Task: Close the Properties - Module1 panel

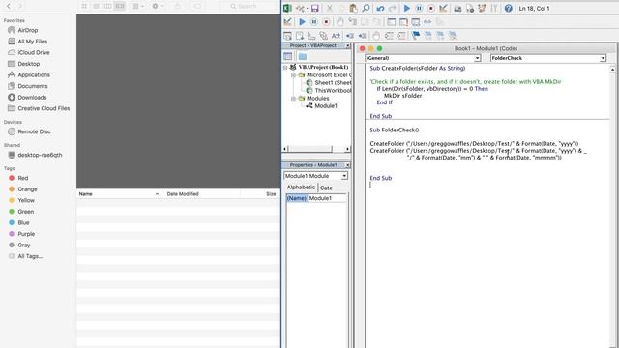Action: (x=347, y=165)
